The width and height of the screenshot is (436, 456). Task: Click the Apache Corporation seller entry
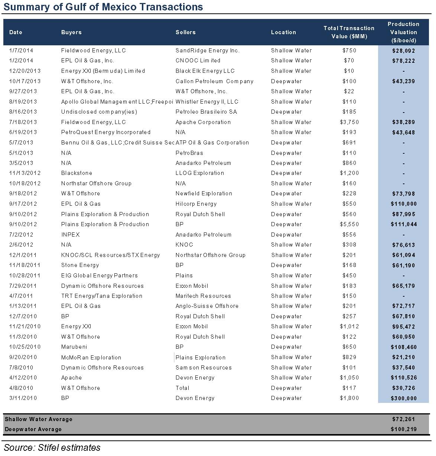click(x=203, y=122)
